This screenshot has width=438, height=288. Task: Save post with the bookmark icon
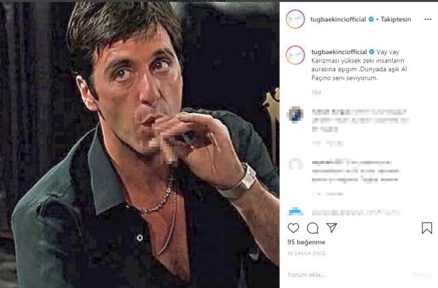[426, 228]
